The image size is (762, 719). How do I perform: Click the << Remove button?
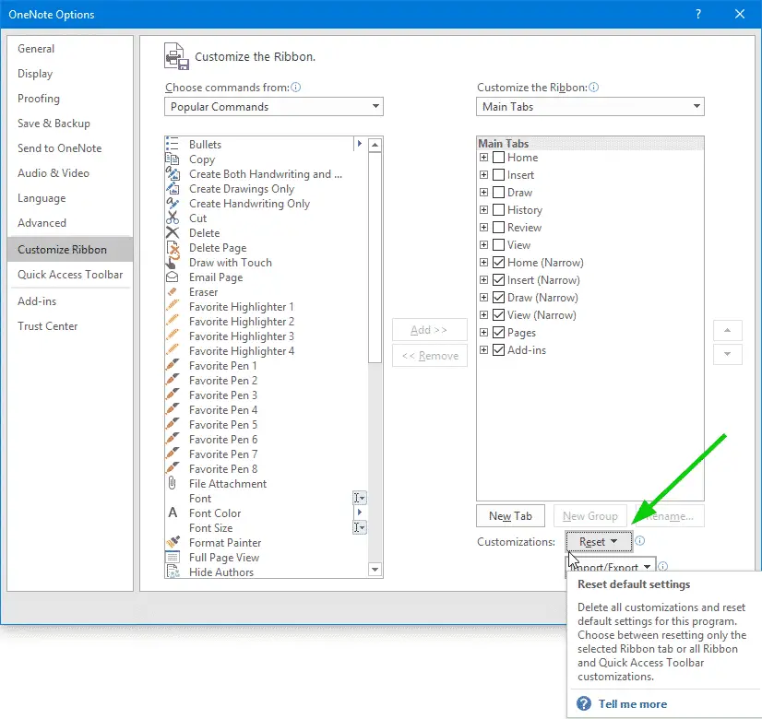point(430,356)
